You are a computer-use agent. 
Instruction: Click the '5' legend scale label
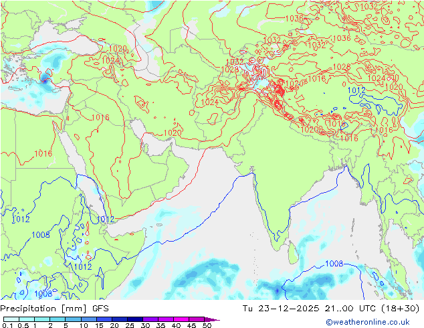point(66,325)
